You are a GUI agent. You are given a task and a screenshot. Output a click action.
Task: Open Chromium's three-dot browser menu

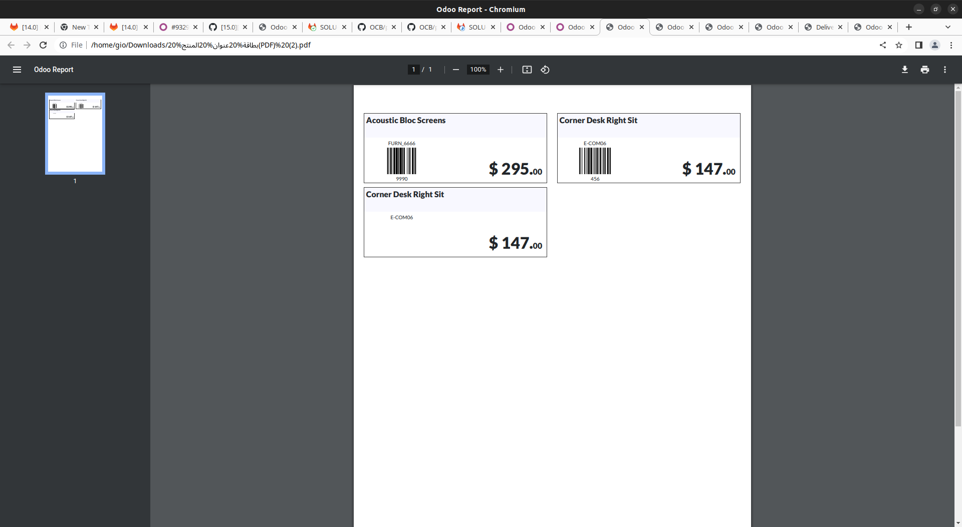tap(951, 45)
